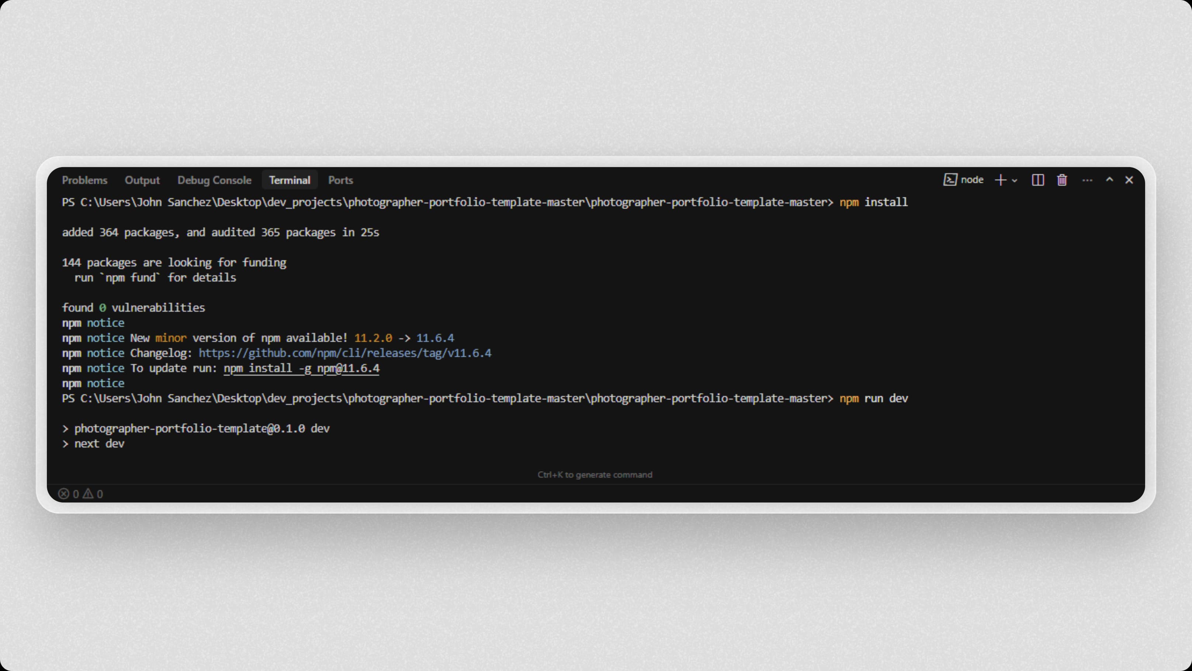This screenshot has width=1192, height=671.
Task: Select the Terminal tab
Action: point(289,180)
